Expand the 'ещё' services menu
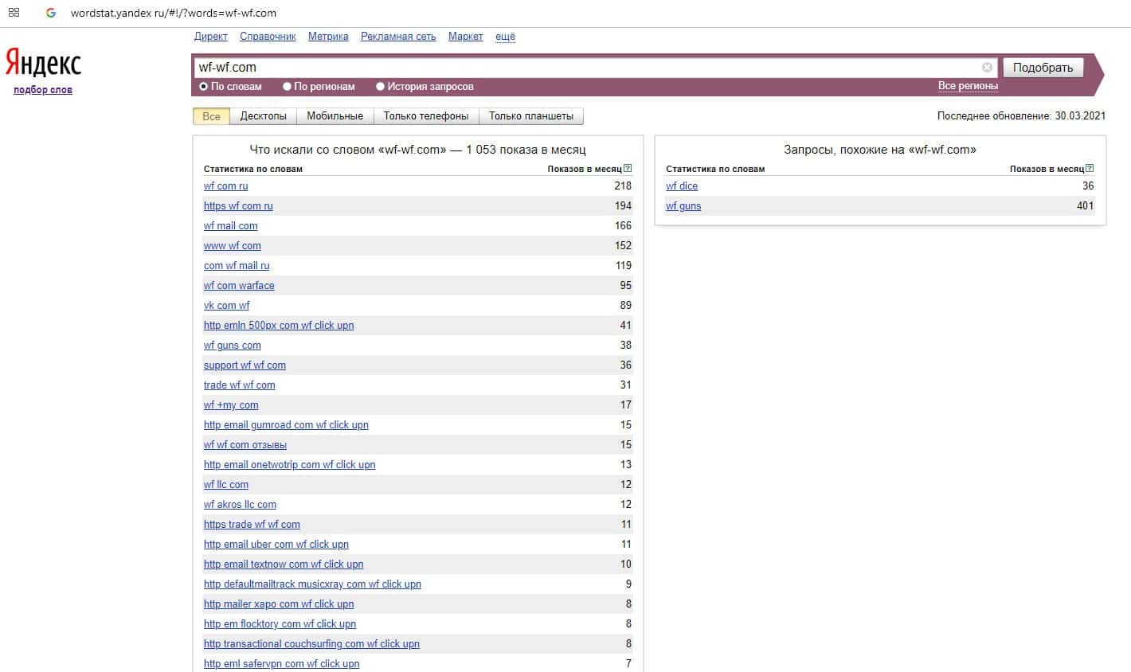Image resolution: width=1131 pixels, height=672 pixels. [x=505, y=37]
